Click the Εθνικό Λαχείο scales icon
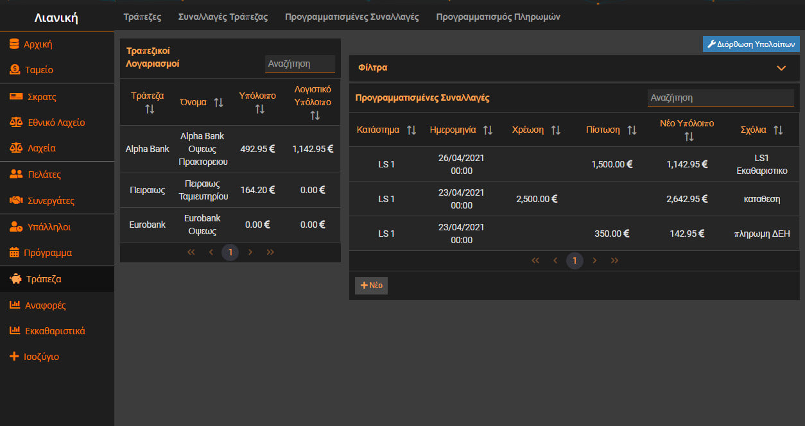805x426 pixels. (x=17, y=122)
